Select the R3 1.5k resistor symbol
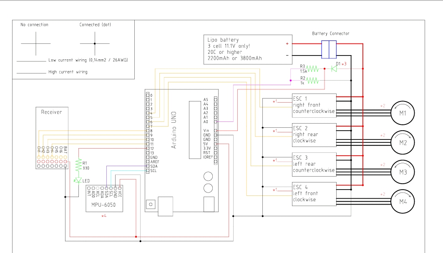The image size is (443, 253). (x=312, y=69)
